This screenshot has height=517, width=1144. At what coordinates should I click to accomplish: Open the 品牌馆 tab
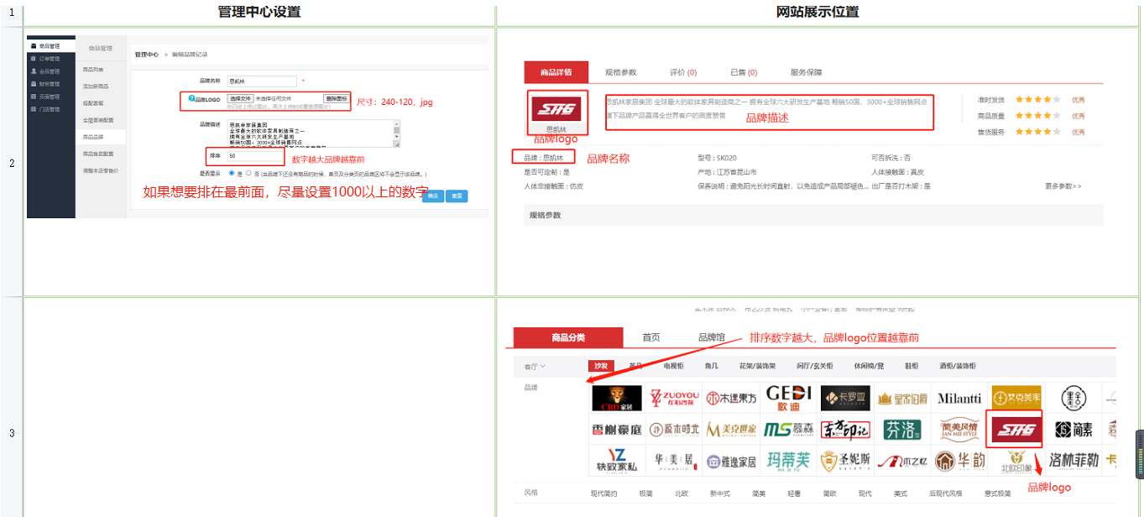713,337
